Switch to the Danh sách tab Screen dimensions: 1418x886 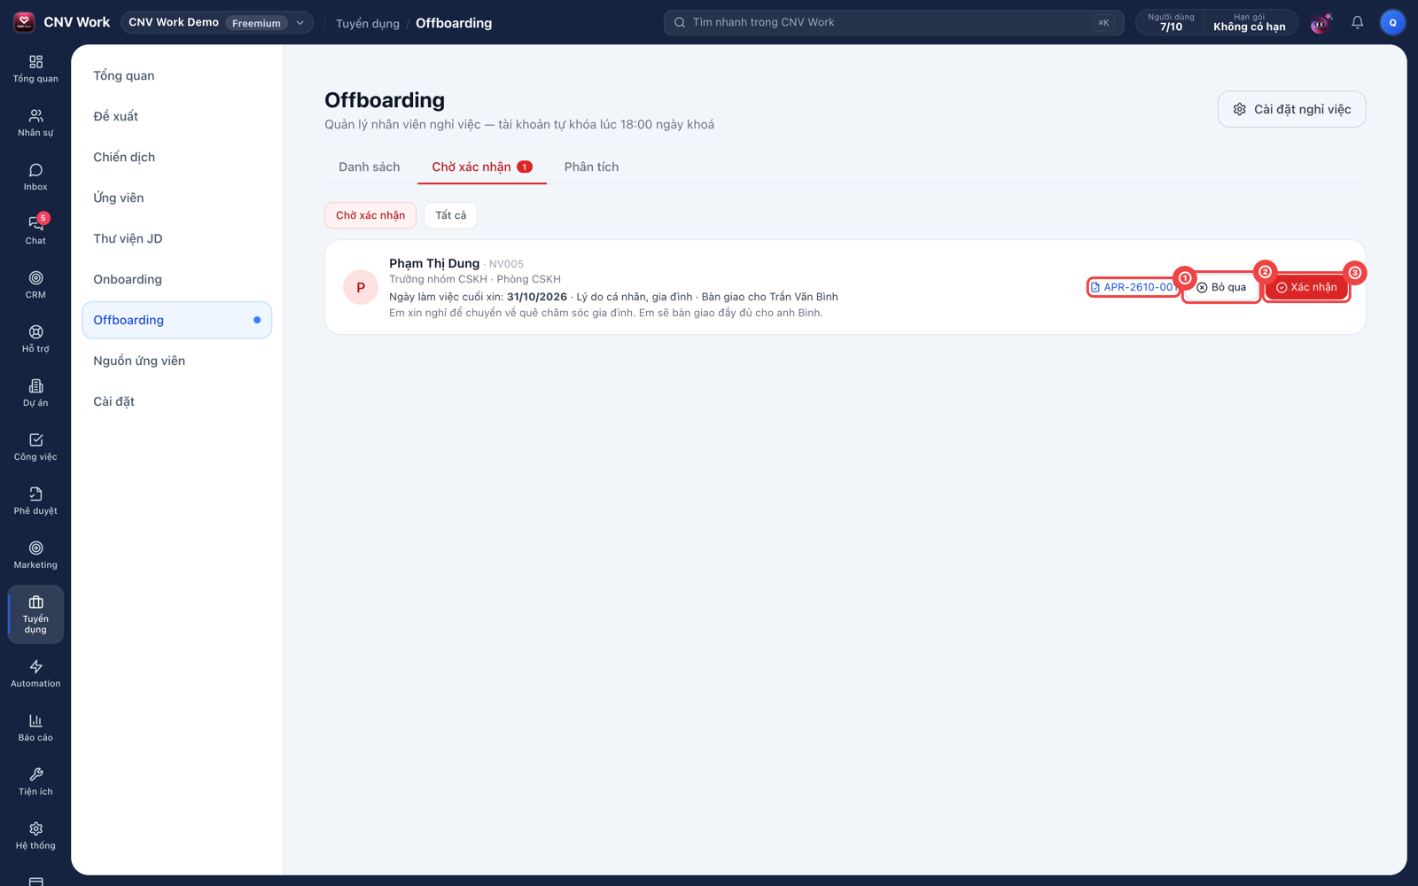click(x=369, y=167)
